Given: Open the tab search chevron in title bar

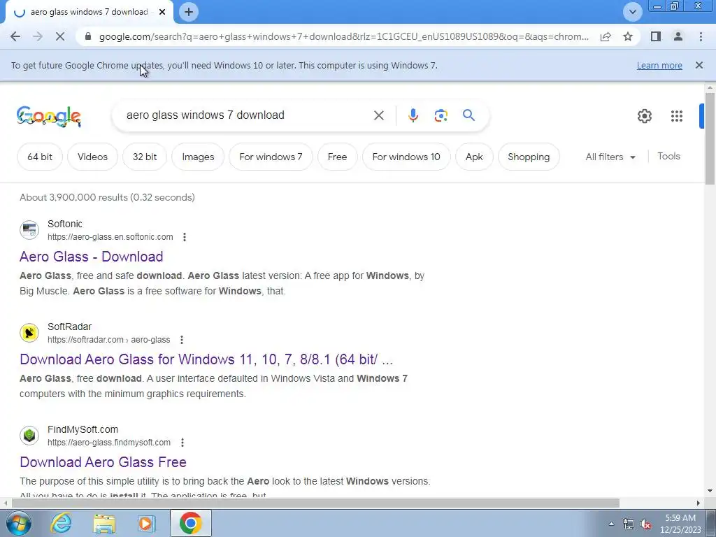Looking at the screenshot, I should tap(632, 12).
